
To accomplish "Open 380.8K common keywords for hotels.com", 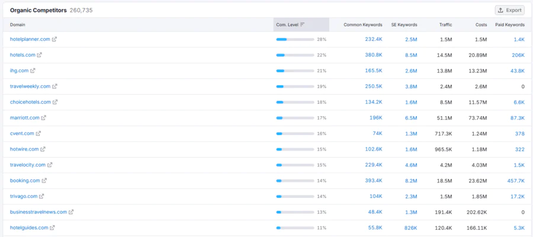I will coord(374,55).
